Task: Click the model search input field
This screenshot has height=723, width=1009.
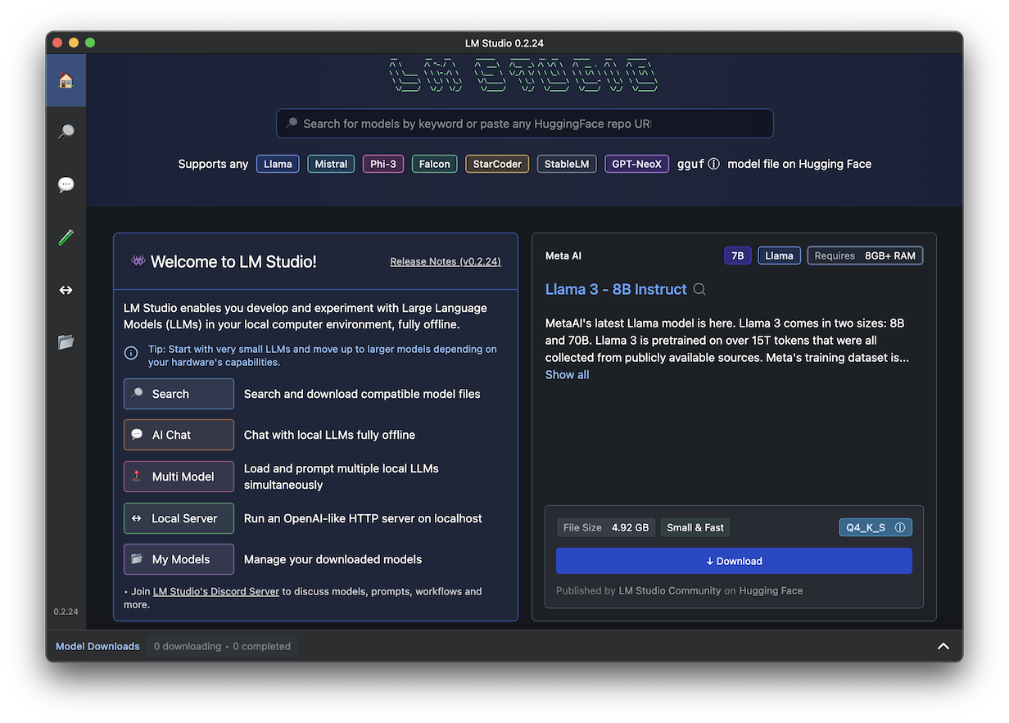Action: 525,124
